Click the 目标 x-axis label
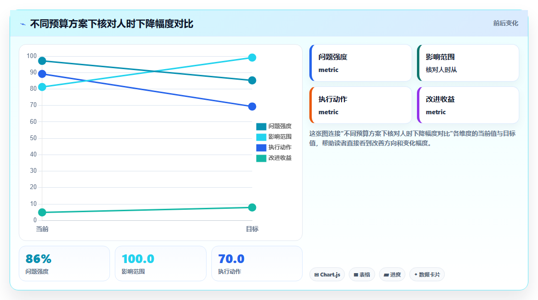This screenshot has width=538, height=300. [252, 229]
